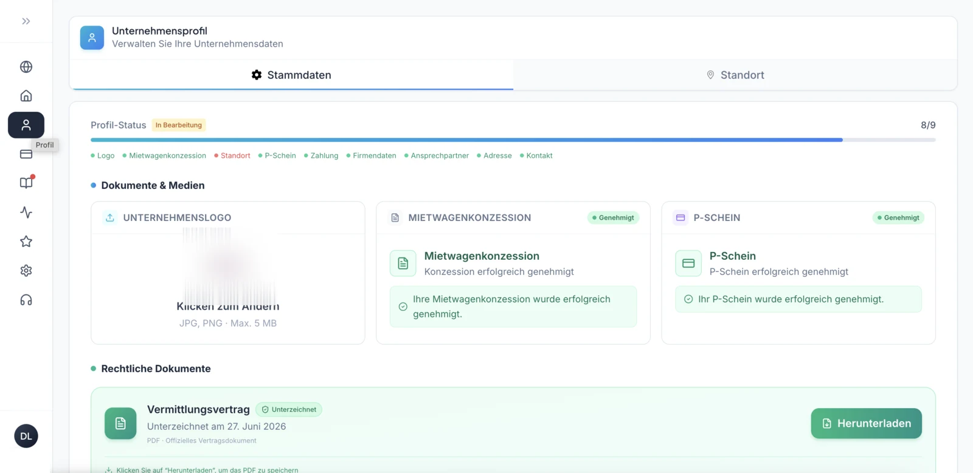The width and height of the screenshot is (973, 473).
Task: Click the P-Schein step label in progress list
Action: [x=277, y=155]
